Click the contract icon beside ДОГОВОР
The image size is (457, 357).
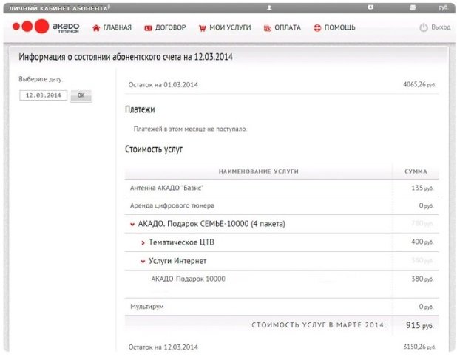[x=148, y=28]
